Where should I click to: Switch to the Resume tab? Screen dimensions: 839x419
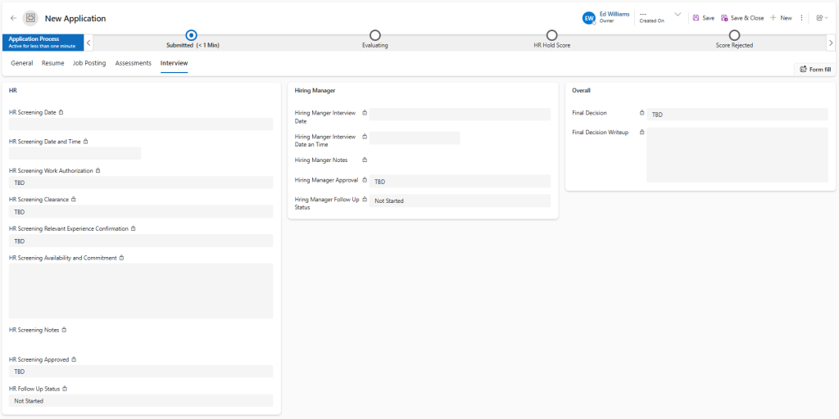[53, 63]
